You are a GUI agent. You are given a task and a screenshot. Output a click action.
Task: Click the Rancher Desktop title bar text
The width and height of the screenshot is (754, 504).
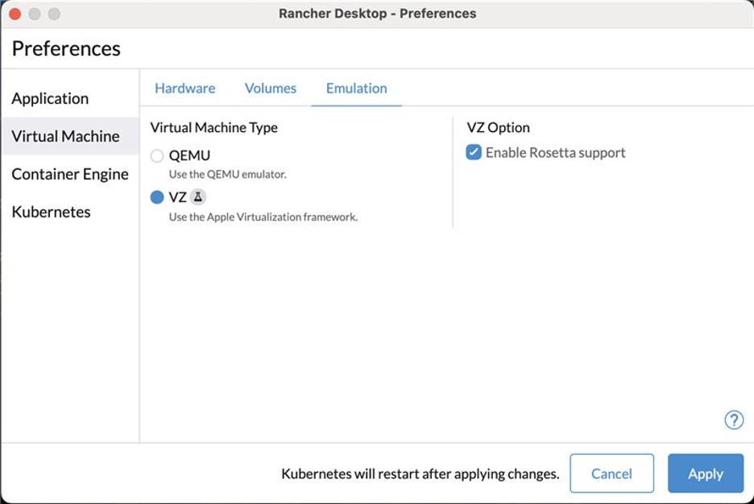(377, 13)
